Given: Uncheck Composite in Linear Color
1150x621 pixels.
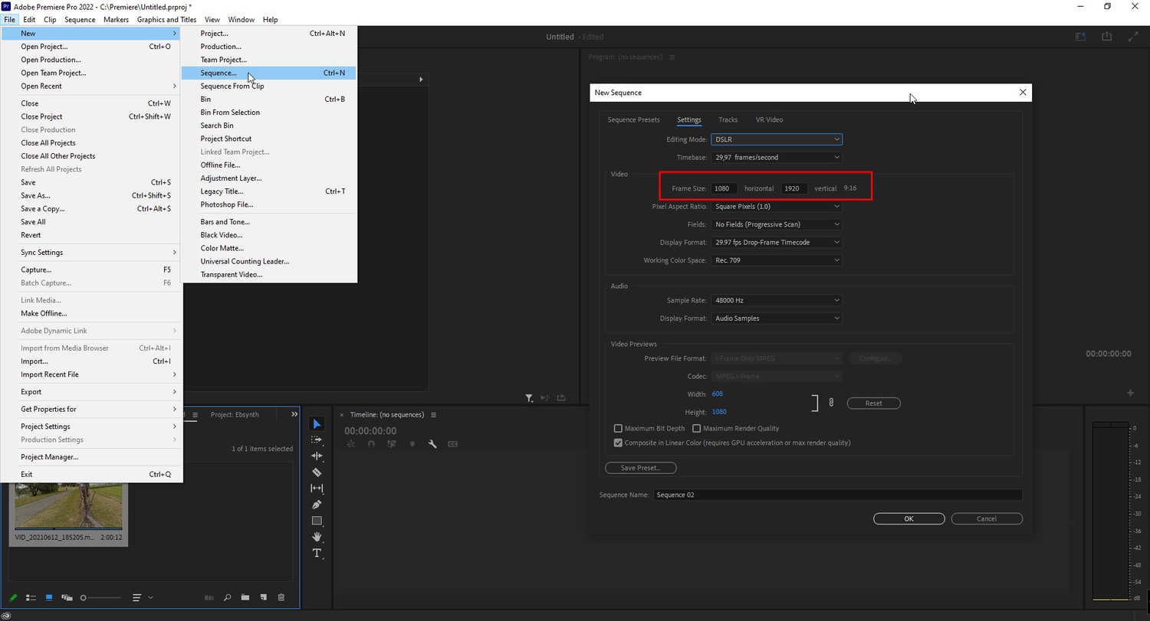Looking at the screenshot, I should coord(618,443).
